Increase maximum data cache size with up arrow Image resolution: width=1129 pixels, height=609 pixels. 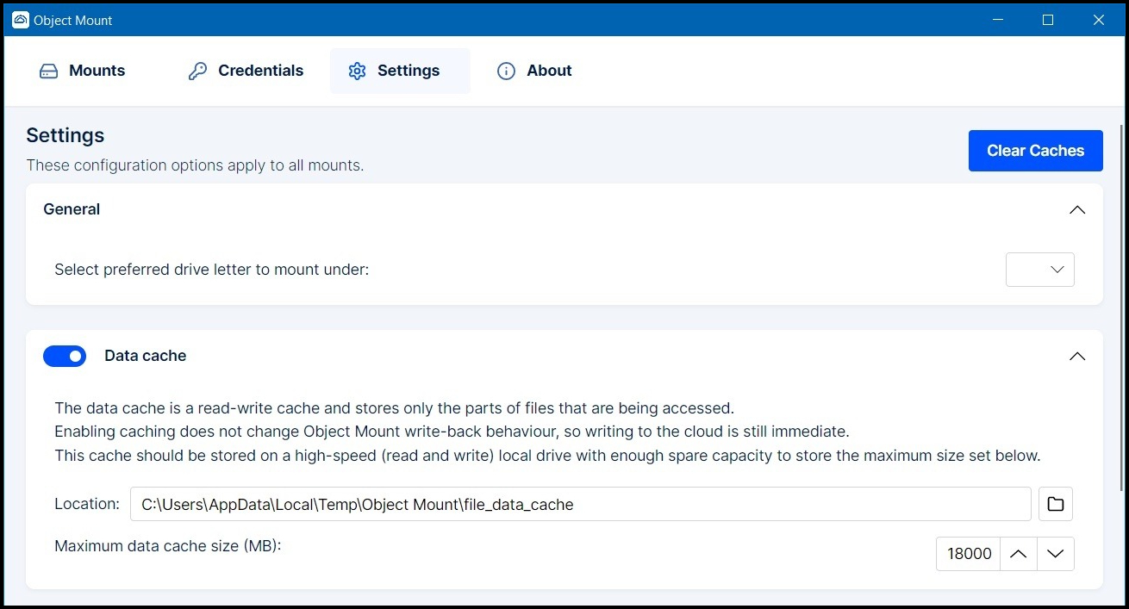pyautogui.click(x=1018, y=554)
